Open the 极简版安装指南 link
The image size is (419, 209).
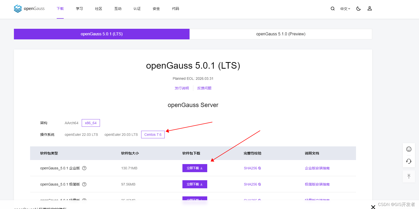click(x=317, y=184)
